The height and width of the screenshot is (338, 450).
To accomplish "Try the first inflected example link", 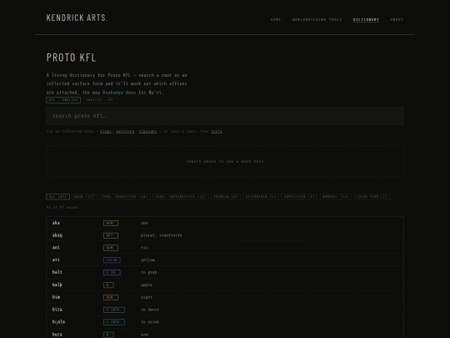I will pos(106,131).
